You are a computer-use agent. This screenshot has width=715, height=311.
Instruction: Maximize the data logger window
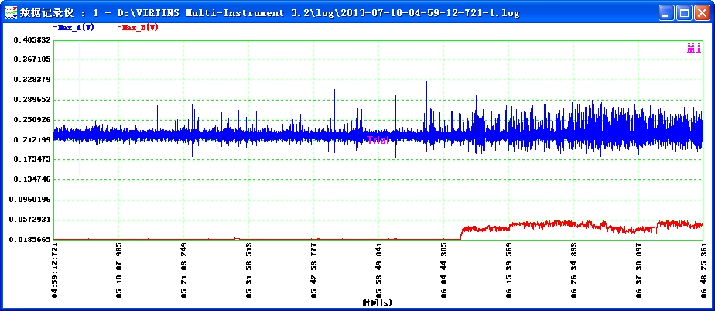[684, 13]
